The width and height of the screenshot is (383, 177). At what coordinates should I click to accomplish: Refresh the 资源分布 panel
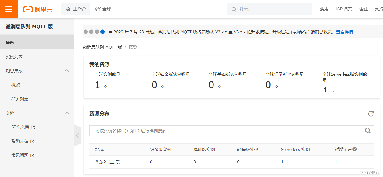(371, 114)
